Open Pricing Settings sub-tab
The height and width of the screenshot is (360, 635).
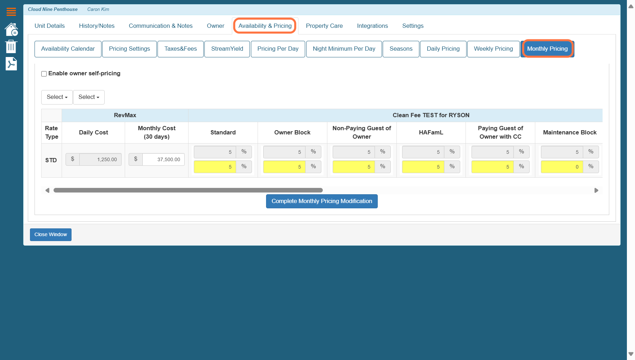pyautogui.click(x=129, y=49)
